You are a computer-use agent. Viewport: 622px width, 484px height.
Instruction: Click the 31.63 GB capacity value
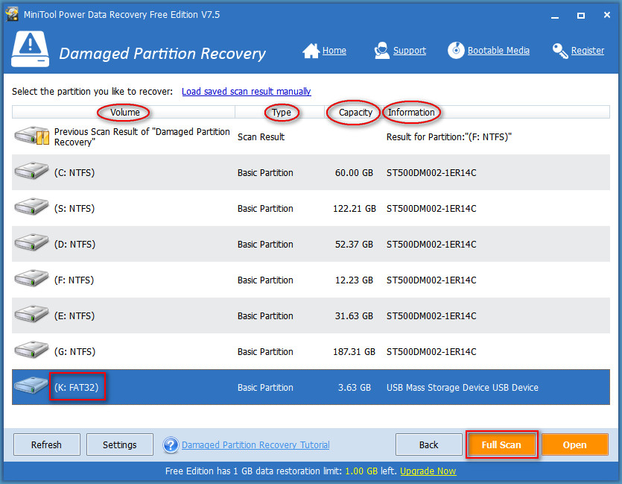[354, 315]
